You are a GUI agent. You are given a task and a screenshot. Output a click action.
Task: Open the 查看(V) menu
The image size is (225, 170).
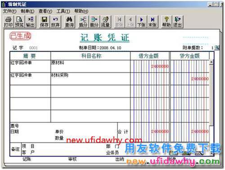(x=45, y=11)
